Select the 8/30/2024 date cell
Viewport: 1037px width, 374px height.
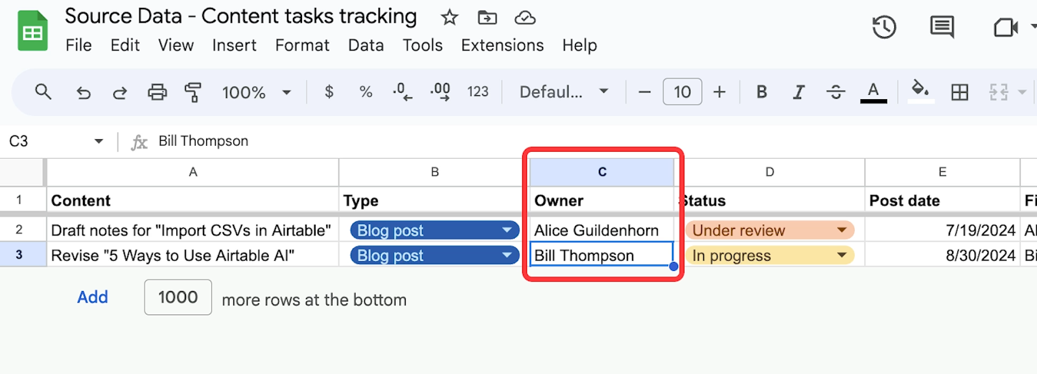pos(942,255)
